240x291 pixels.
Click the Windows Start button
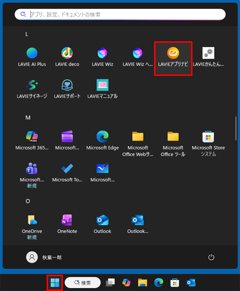pyautogui.click(x=55, y=283)
